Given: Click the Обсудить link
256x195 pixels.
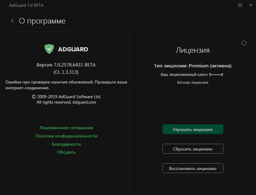Looking at the screenshot, I should pos(66,152).
